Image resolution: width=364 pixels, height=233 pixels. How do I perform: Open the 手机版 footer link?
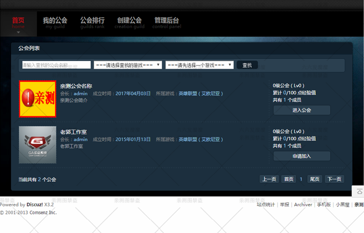[x=324, y=205]
